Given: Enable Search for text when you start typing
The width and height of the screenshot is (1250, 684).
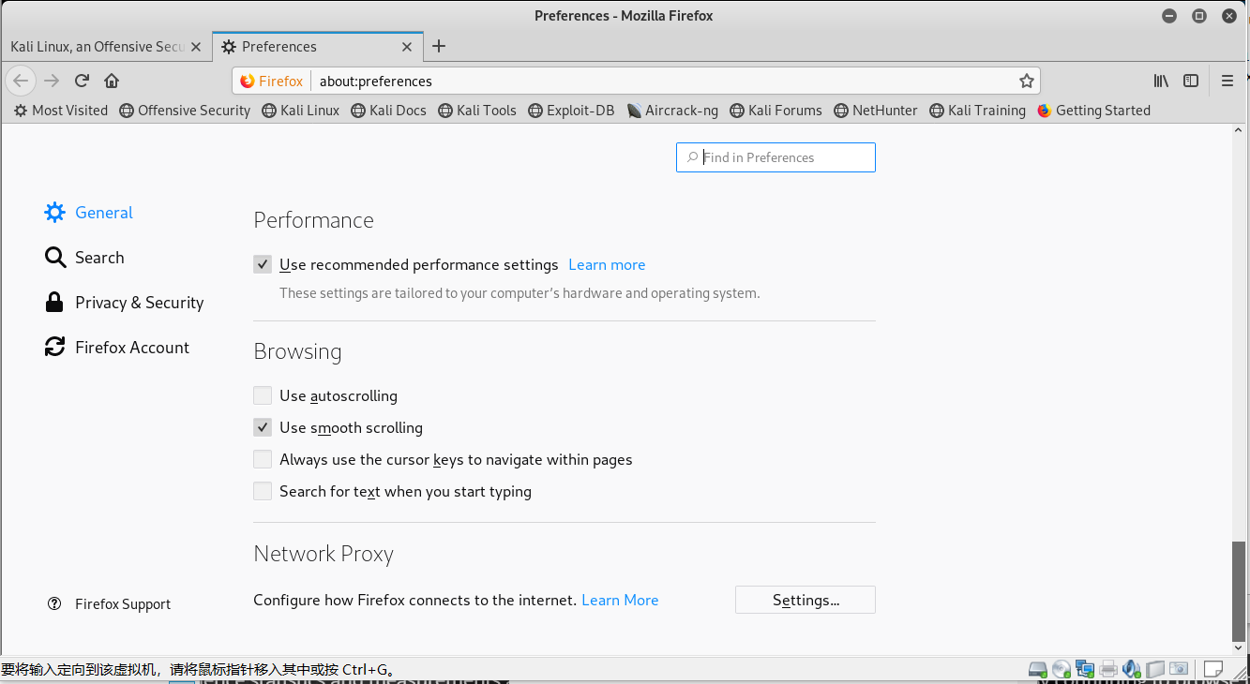Looking at the screenshot, I should 263,492.
